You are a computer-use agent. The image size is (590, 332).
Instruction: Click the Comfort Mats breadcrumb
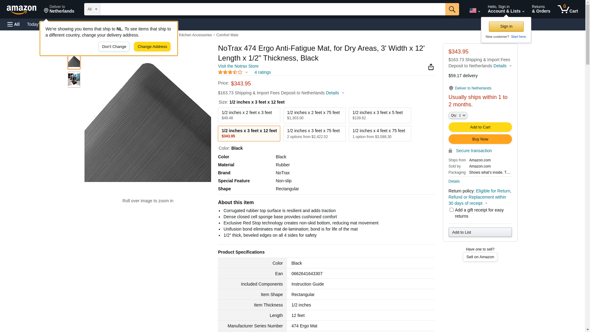(x=227, y=35)
